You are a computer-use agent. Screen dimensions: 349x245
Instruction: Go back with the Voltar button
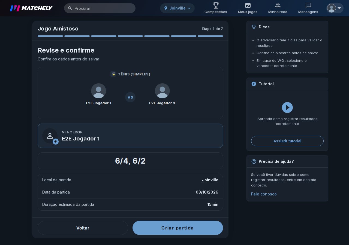pyautogui.click(x=83, y=228)
